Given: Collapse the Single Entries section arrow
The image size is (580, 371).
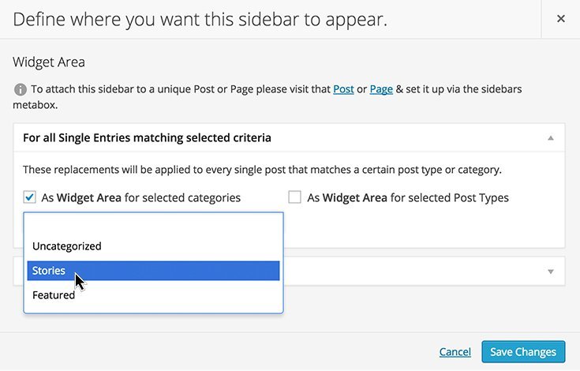Looking at the screenshot, I should tap(551, 138).
